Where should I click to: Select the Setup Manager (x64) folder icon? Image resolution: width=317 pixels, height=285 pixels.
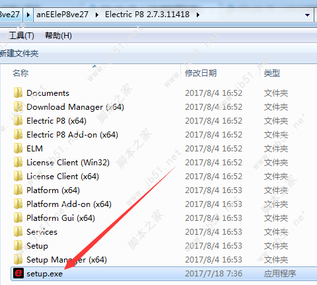point(18,259)
